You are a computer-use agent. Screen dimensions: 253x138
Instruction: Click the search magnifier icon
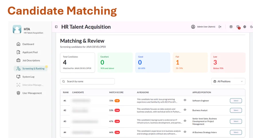coord(64,81)
